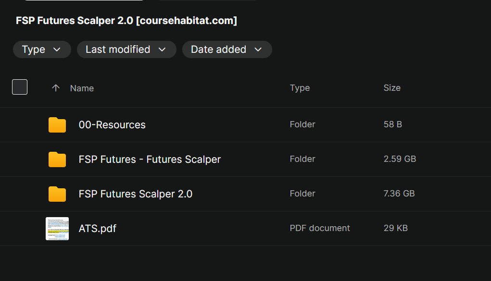
Task: Sort files by the Name column header
Action: pos(82,88)
